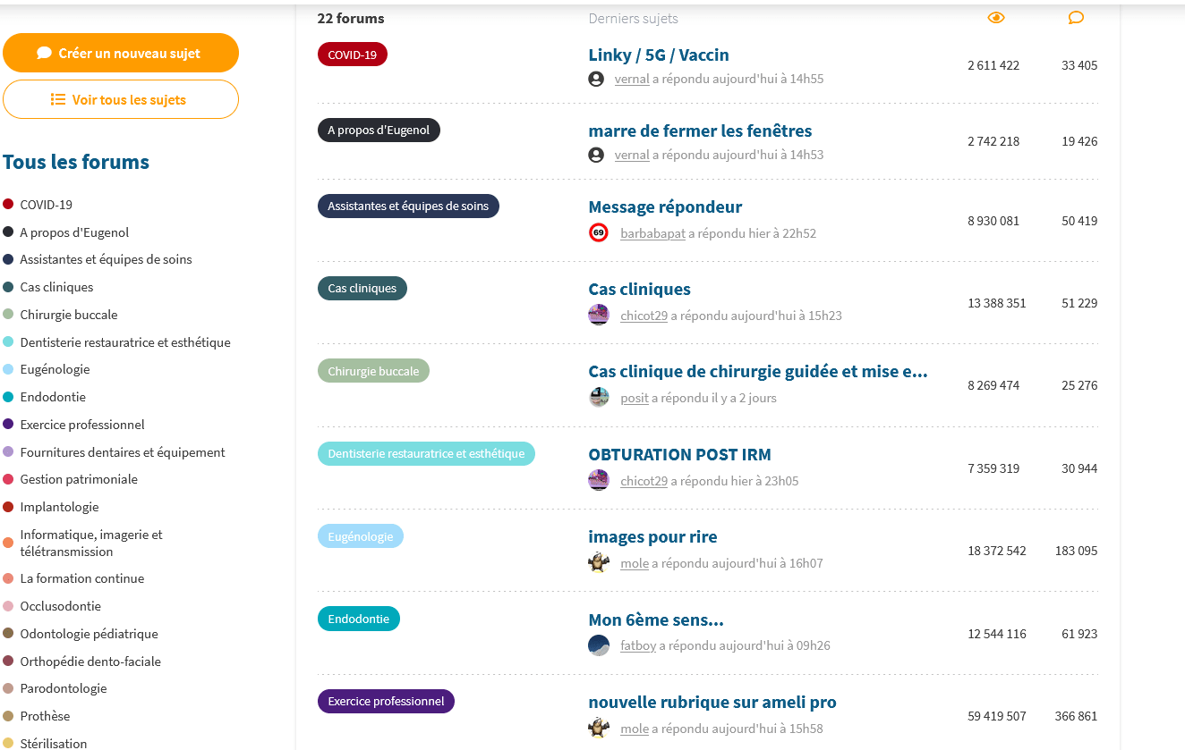This screenshot has height=750, width=1185.
Task: Select Gestion patrimoniale in sidebar
Action: [x=79, y=479]
